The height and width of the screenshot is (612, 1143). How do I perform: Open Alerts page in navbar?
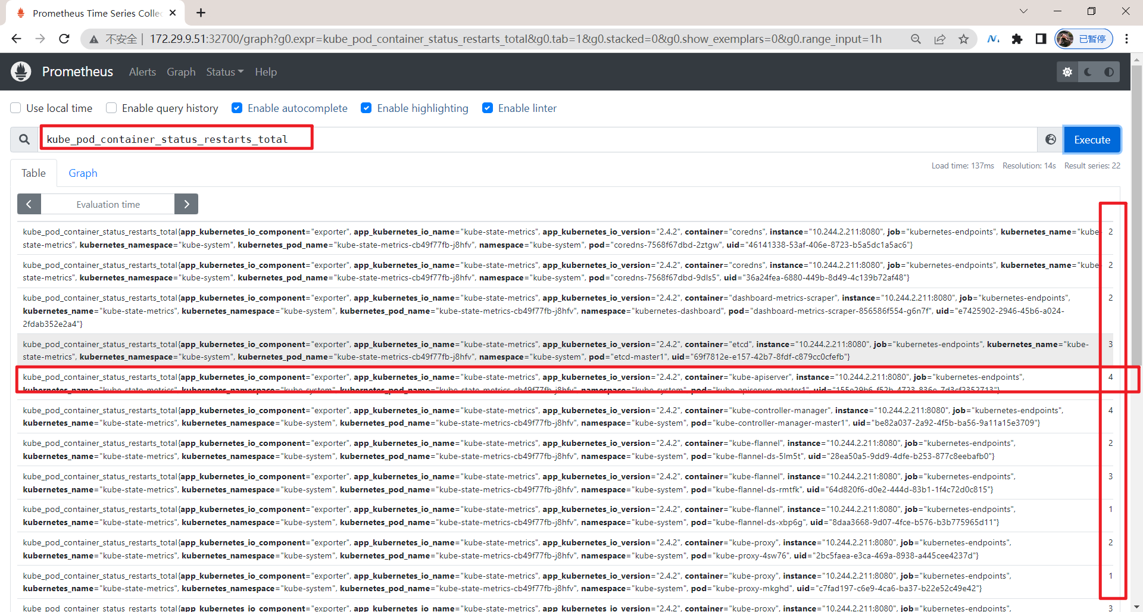142,72
